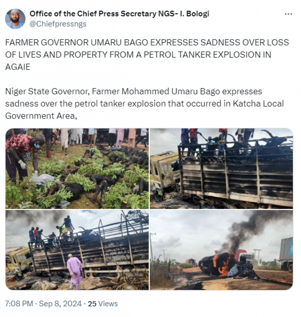
Task: Click the word AGAIE in the headline
Action: coord(18,67)
